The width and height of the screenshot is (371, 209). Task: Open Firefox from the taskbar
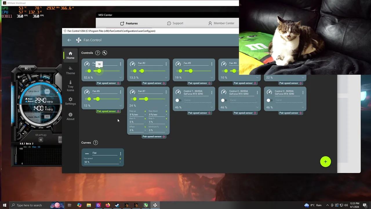pyautogui.click(x=108, y=205)
